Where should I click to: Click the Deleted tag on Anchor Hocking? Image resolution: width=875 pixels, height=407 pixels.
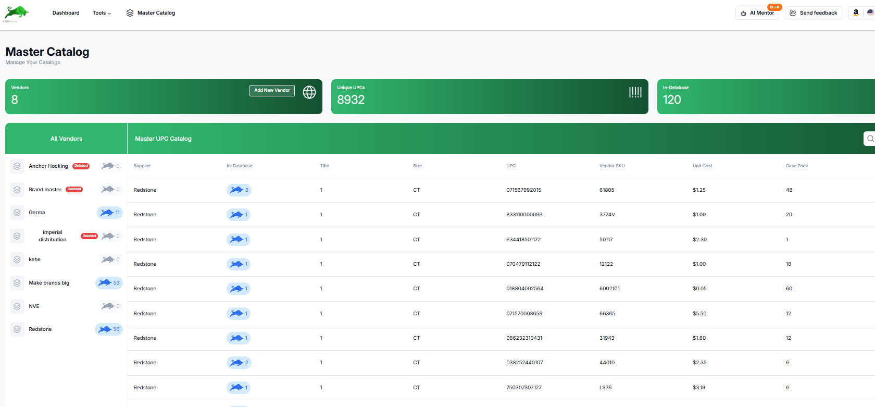click(x=81, y=166)
